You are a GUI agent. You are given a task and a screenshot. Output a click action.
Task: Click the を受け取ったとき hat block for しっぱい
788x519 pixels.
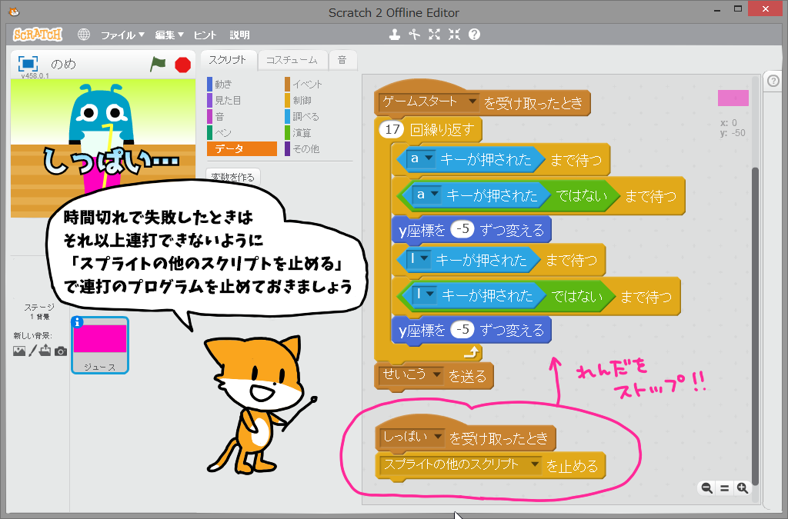tap(499, 438)
